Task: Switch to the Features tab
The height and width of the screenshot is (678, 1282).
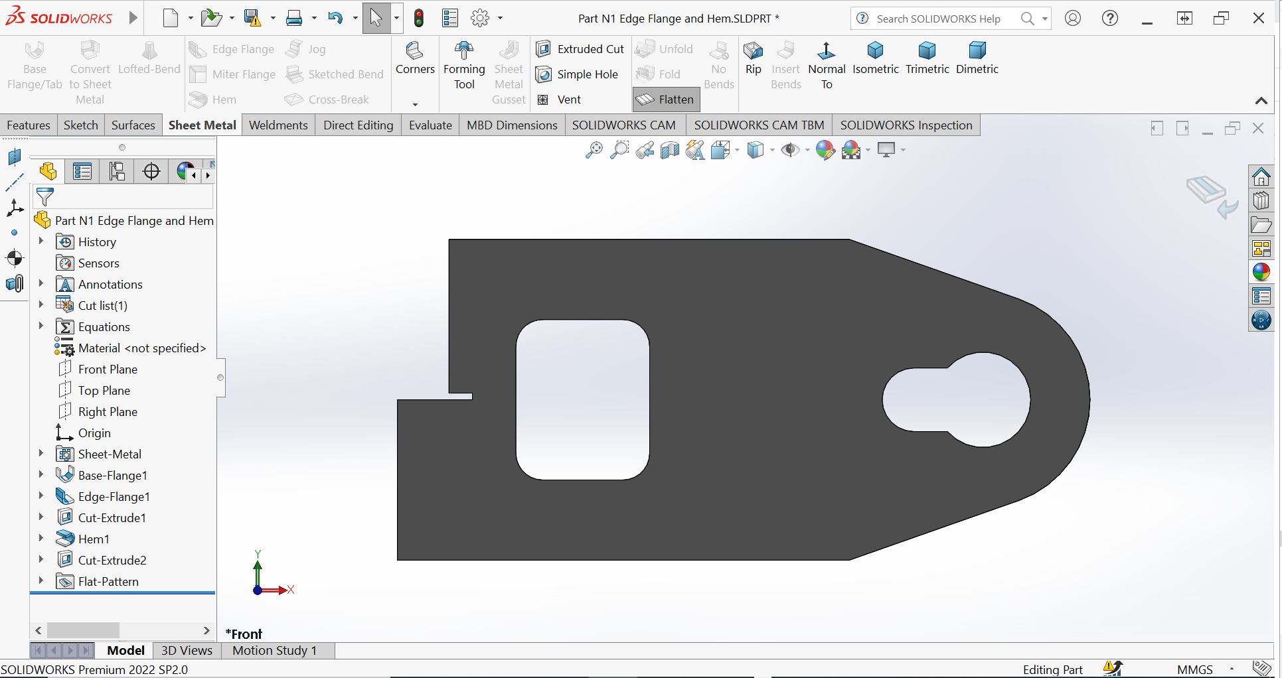Action: 29,125
